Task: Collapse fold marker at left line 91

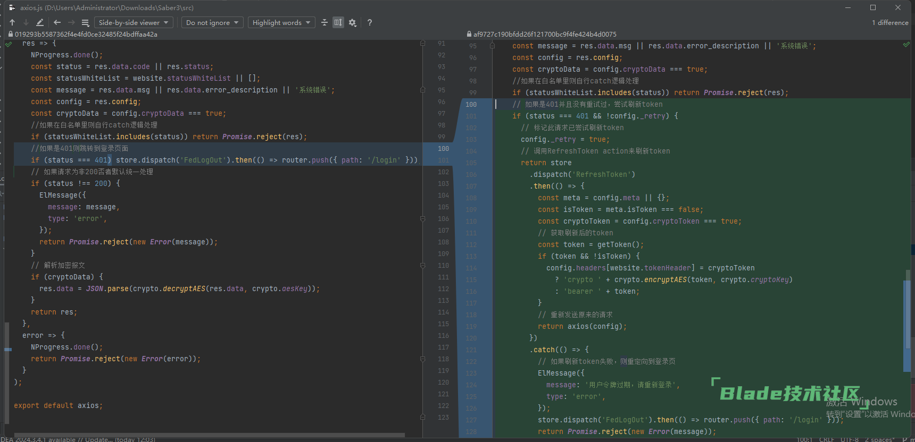Action: [423, 43]
